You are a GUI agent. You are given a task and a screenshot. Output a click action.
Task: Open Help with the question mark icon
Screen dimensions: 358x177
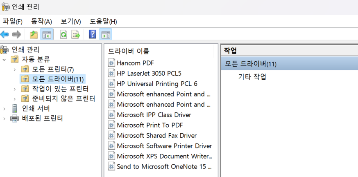coord(92,34)
